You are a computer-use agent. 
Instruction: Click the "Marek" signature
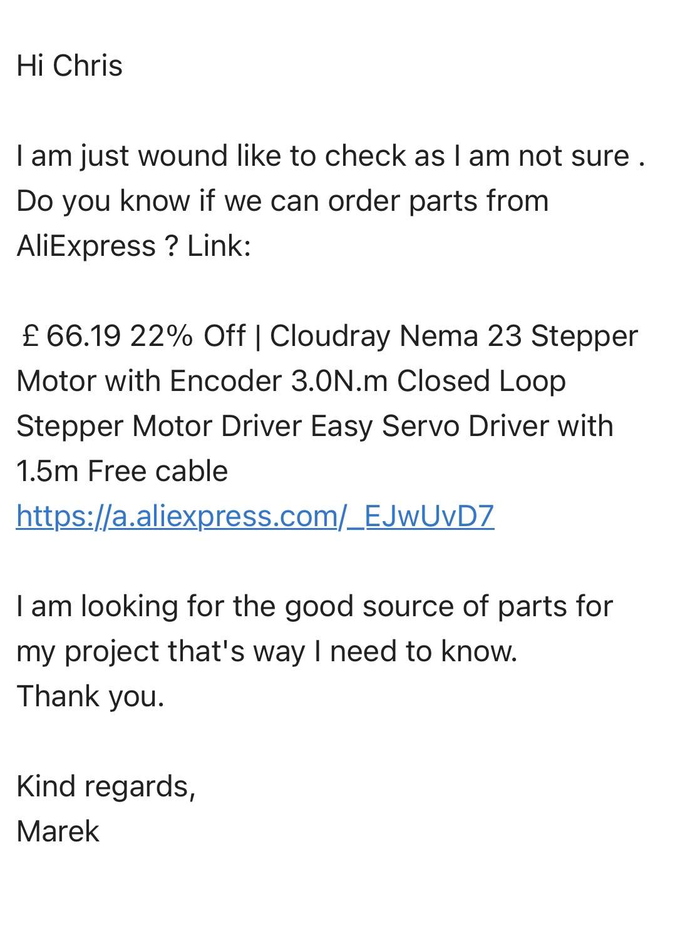tap(58, 831)
